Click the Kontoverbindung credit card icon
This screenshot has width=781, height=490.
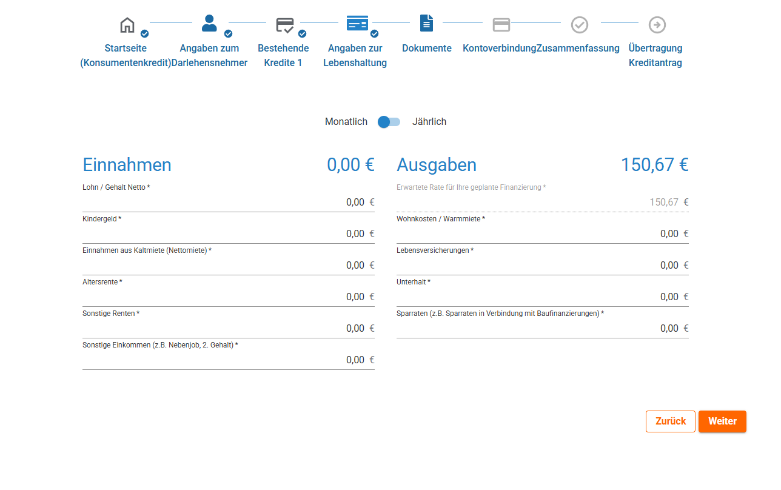[x=501, y=25]
